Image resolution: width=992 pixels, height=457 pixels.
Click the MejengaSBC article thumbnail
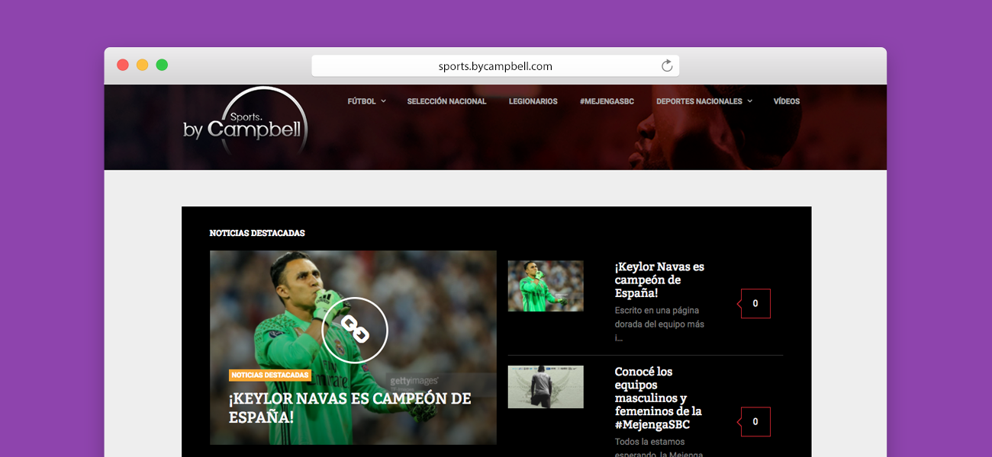(546, 387)
